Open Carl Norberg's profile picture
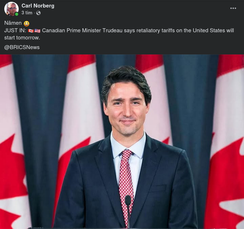The width and height of the screenshot is (244, 229). (11, 9)
